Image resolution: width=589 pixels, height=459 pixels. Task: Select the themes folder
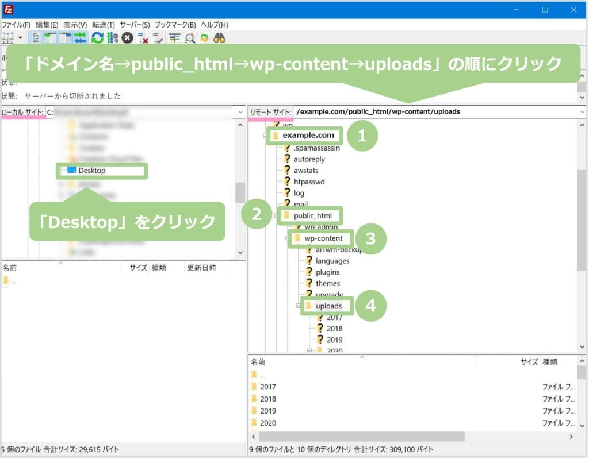327,284
